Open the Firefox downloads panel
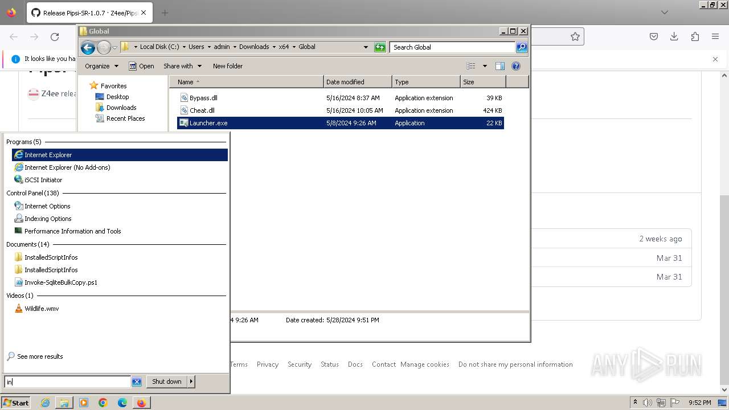729x410 pixels. click(674, 36)
